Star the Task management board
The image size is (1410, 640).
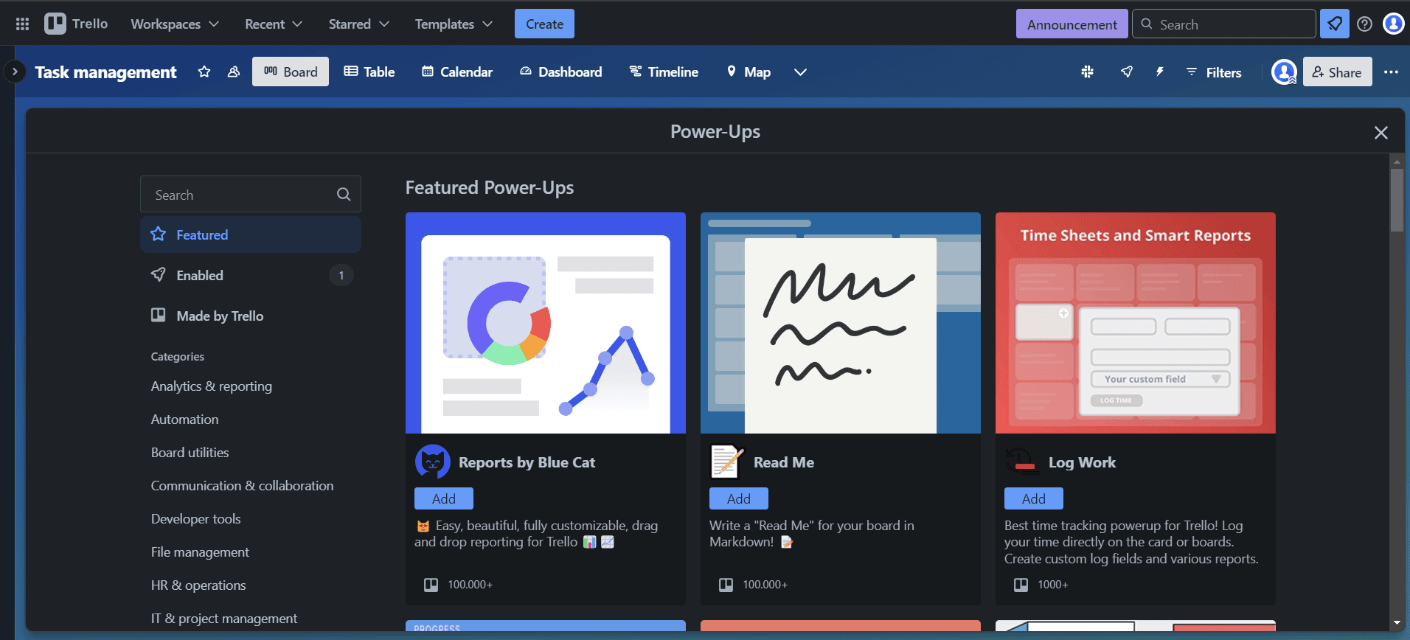coord(204,72)
